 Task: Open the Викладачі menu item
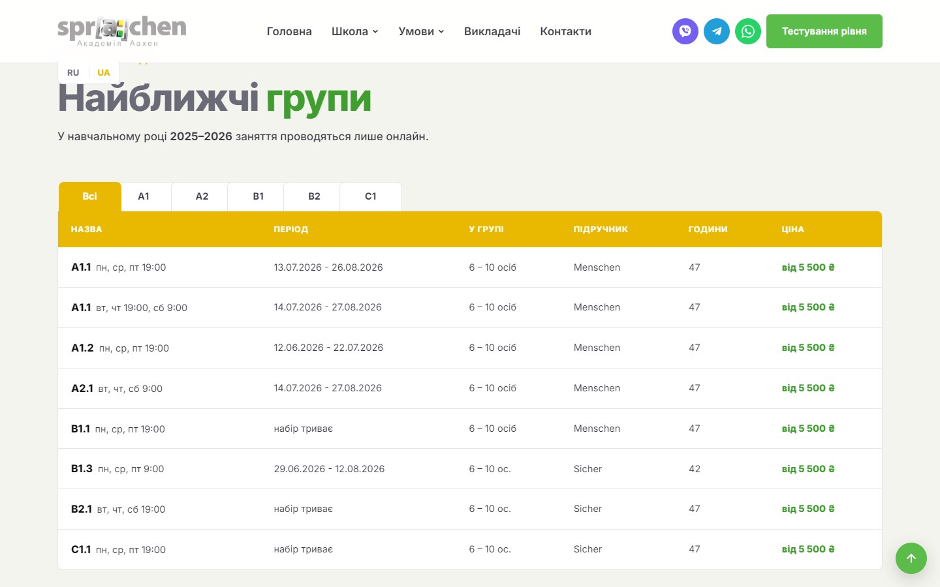tap(492, 31)
